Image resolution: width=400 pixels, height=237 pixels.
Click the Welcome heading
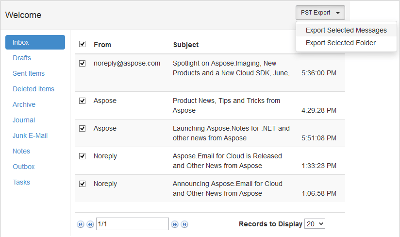pyautogui.click(x=23, y=15)
